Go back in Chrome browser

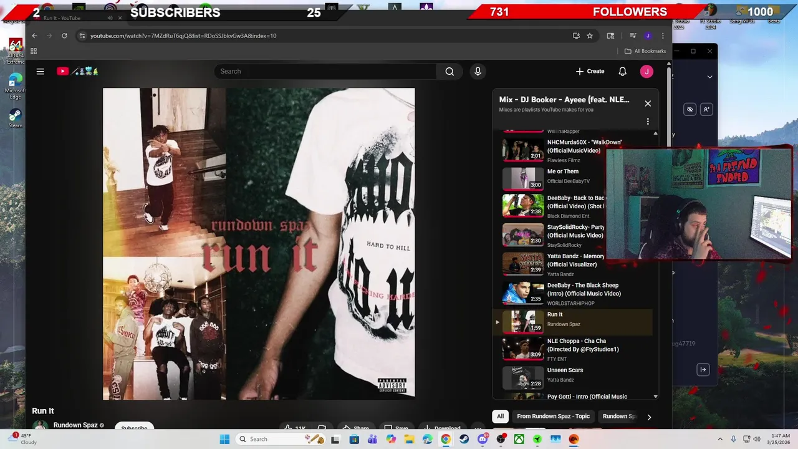(x=34, y=36)
